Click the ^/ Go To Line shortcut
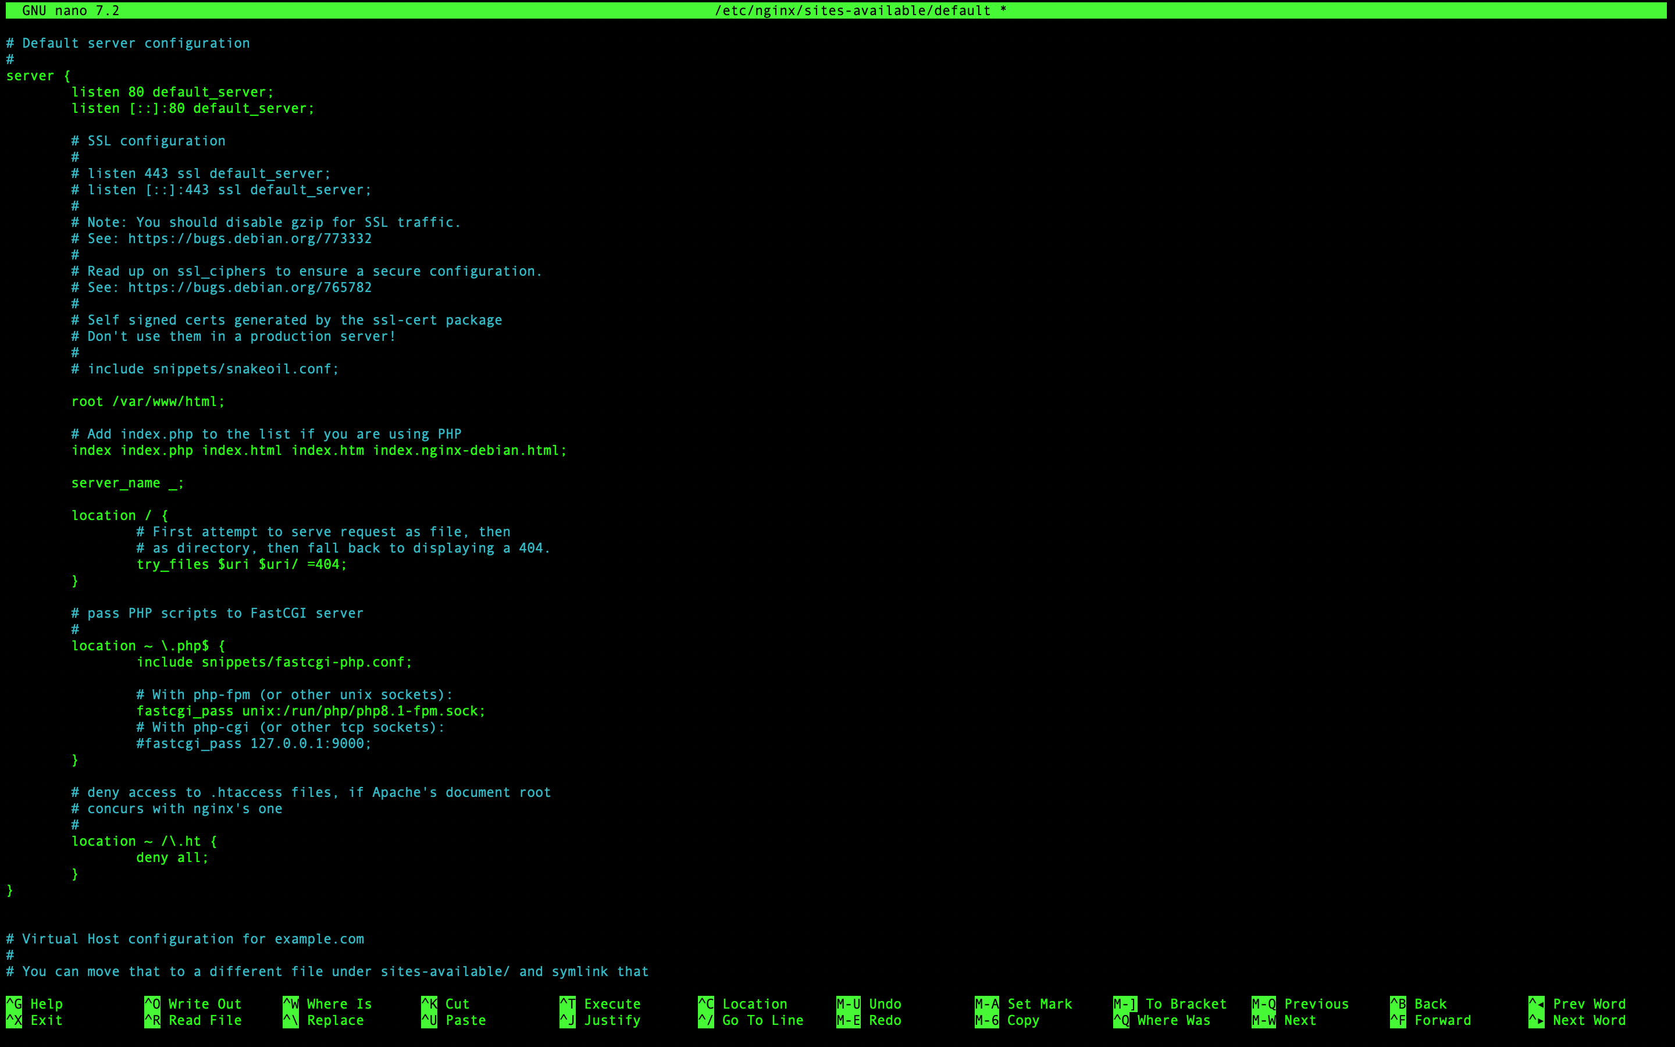The width and height of the screenshot is (1675, 1047). [751, 1020]
